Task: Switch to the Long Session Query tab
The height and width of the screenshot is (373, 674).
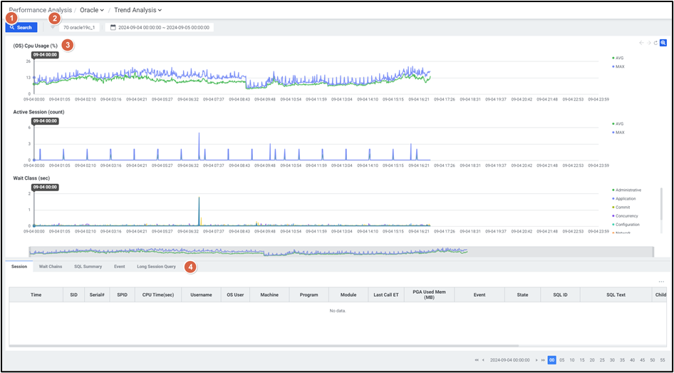Action: [156, 267]
